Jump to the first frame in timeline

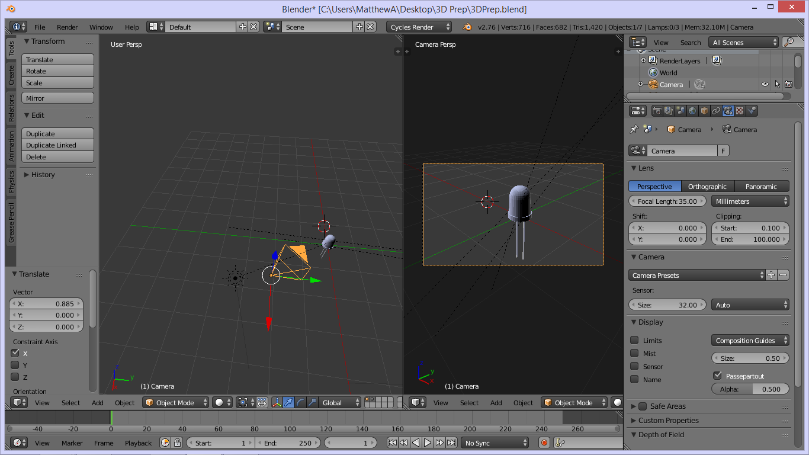pos(392,443)
